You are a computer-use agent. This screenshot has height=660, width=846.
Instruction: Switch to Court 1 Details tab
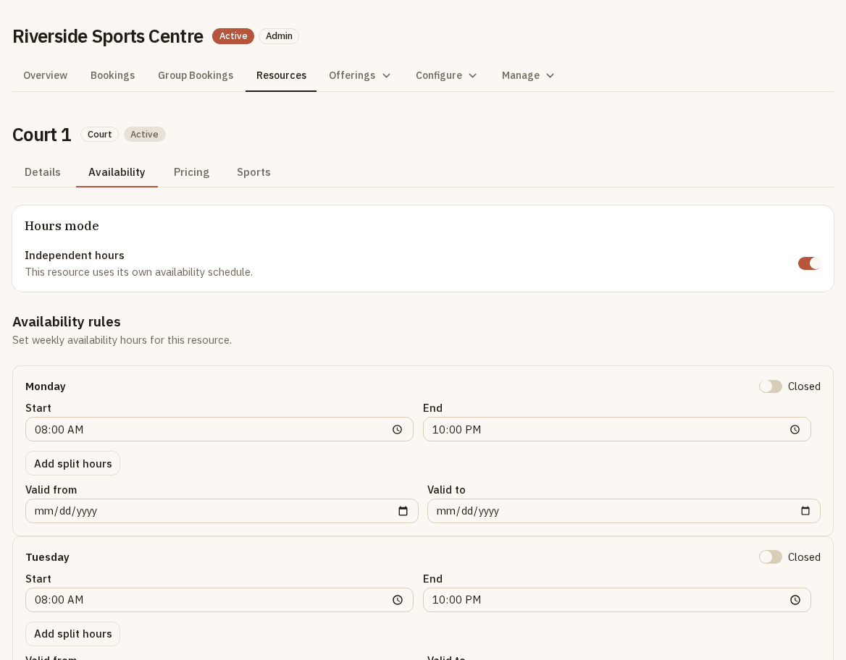pyautogui.click(x=43, y=172)
